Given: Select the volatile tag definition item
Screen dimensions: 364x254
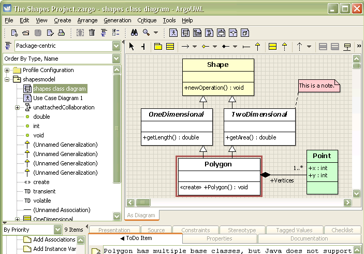Looking at the screenshot, I should pos(42,201).
